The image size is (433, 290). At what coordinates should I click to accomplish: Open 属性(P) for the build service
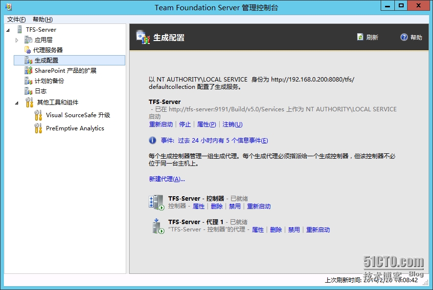(x=206, y=124)
